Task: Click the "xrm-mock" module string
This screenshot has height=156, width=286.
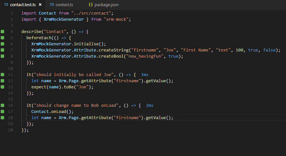Action: pos(116,19)
